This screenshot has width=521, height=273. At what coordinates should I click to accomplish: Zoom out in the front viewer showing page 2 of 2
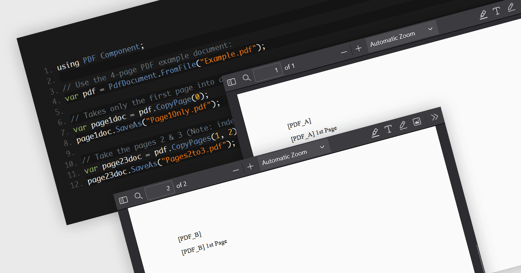tap(236, 170)
